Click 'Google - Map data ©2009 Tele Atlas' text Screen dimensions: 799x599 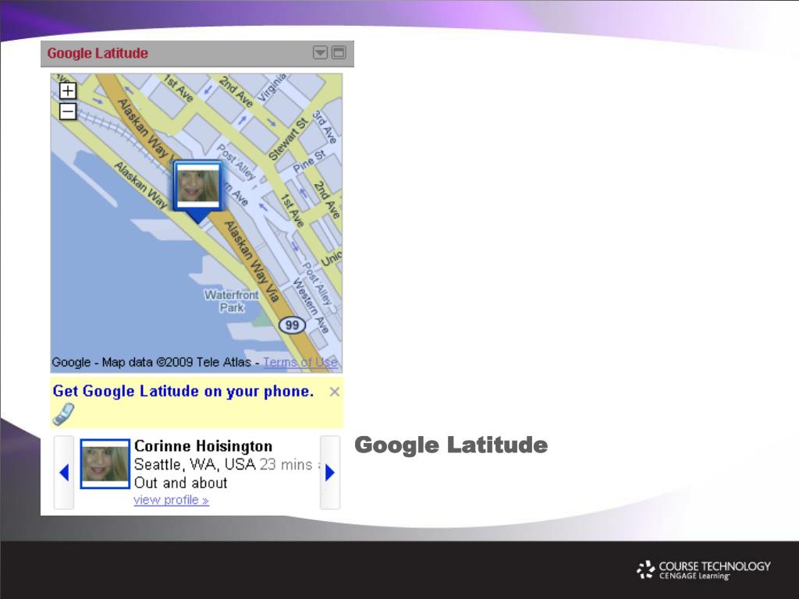click(x=151, y=362)
